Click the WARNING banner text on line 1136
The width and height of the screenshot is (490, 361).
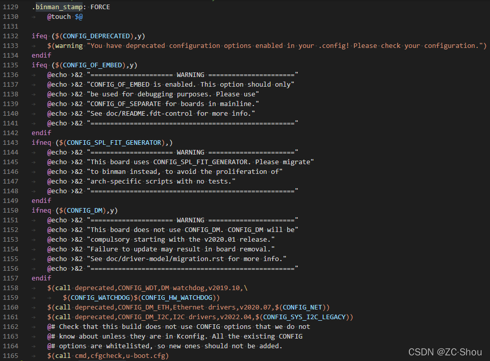tap(190, 75)
